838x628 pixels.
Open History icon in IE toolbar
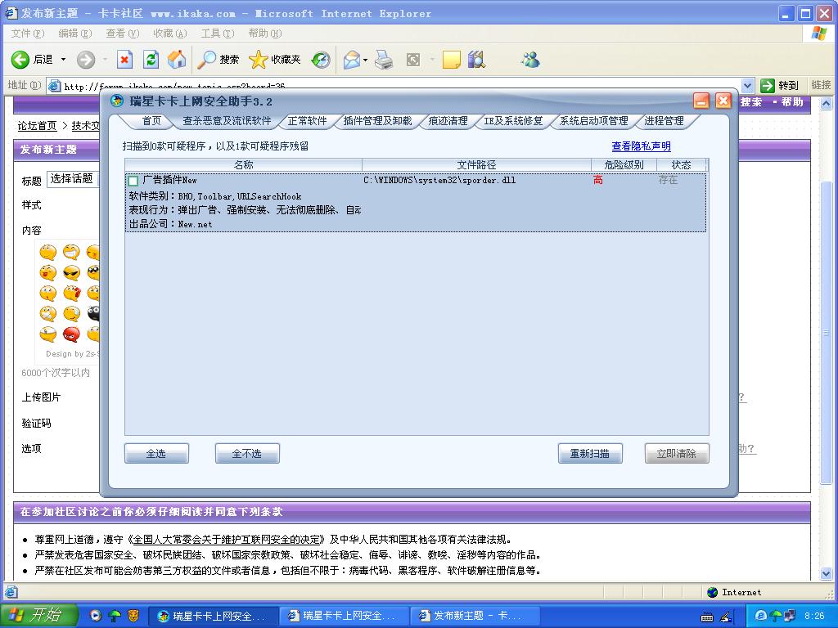321,59
